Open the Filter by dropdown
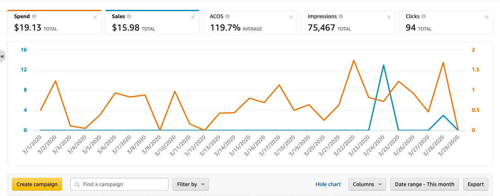This screenshot has height=196, width=500. pos(190,184)
